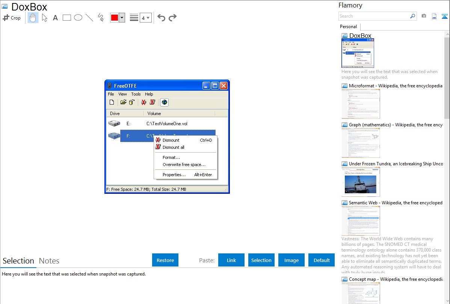The image size is (450, 304).
Task: Click the red color swatch
Action: [115, 18]
